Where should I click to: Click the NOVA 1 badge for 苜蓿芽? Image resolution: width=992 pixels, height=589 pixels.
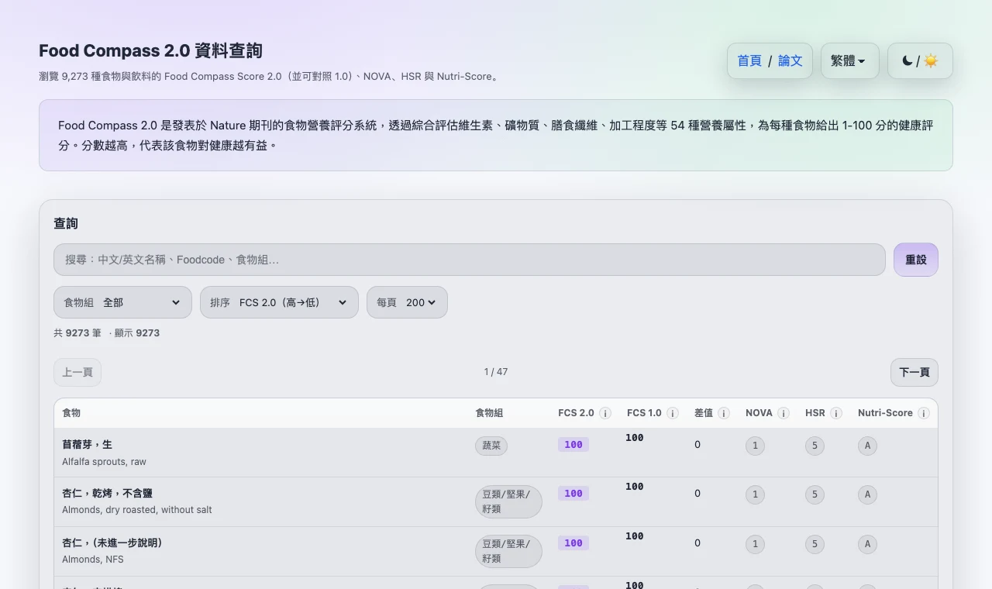point(755,446)
